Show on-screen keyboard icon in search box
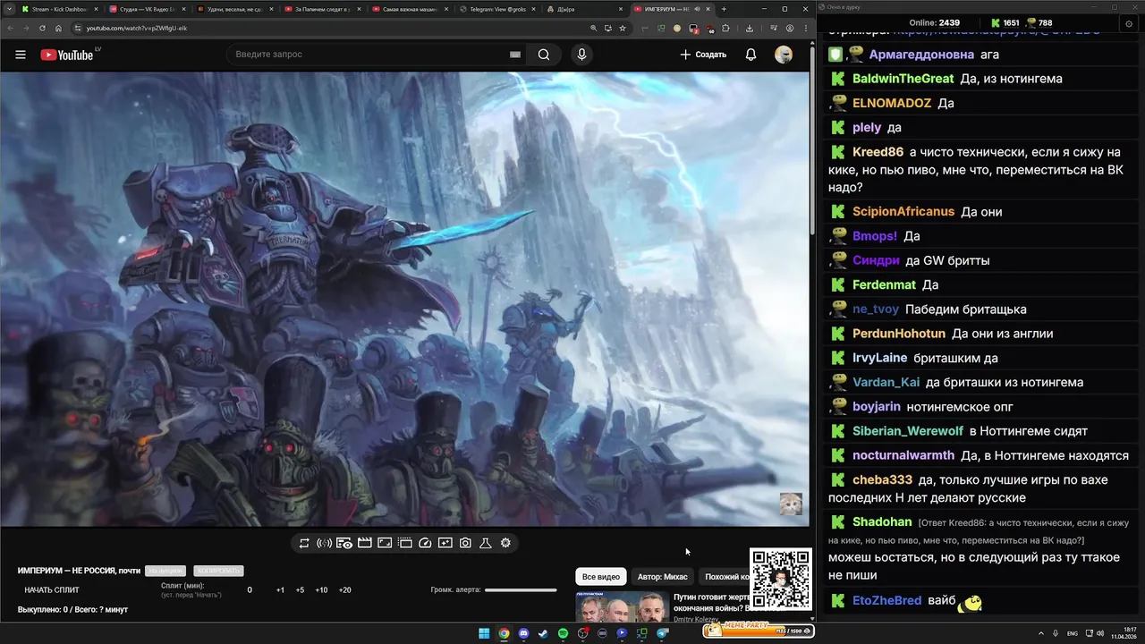Image resolution: width=1145 pixels, height=644 pixels. click(x=514, y=55)
